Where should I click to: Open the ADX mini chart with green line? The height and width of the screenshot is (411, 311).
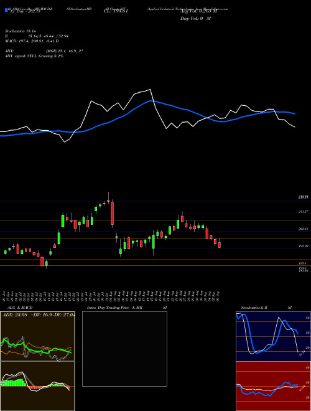click(37, 336)
